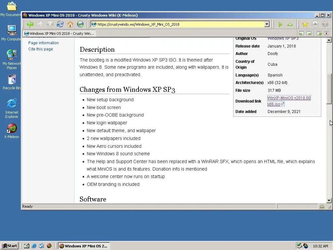Click the "OEM branding is included" list item
This screenshot has height=250, width=333.
click(113, 184)
